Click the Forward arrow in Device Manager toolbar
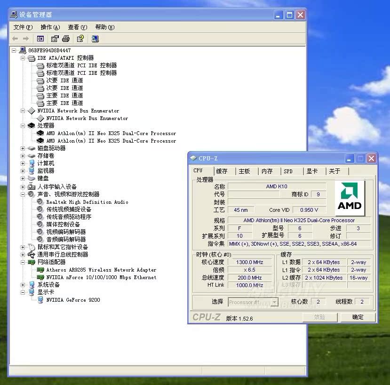 (x=26, y=39)
